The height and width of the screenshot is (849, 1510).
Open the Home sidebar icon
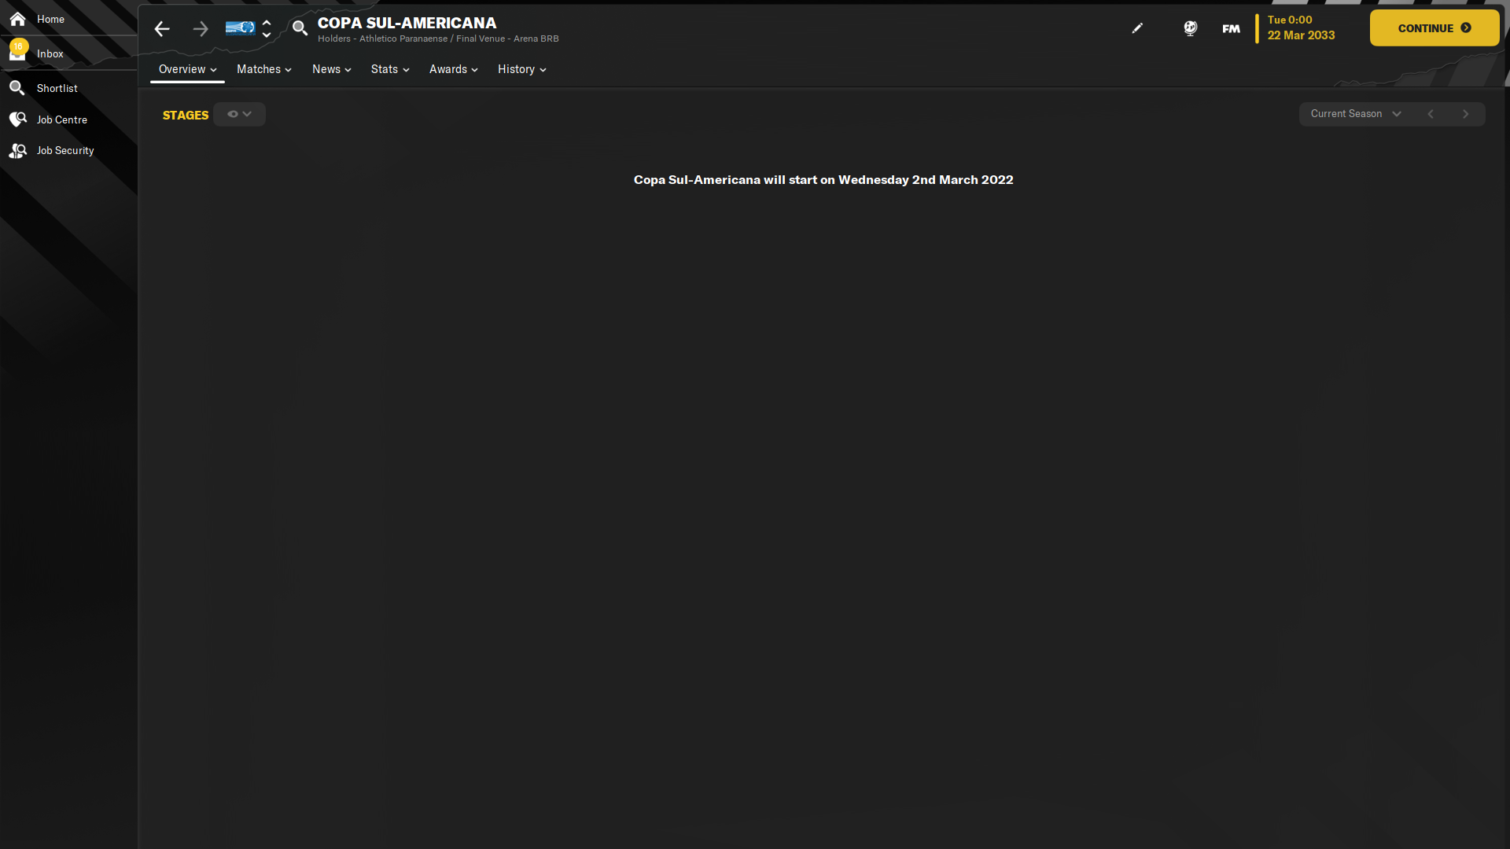point(17,19)
